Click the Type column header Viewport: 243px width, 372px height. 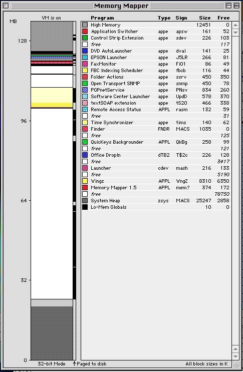click(x=164, y=18)
